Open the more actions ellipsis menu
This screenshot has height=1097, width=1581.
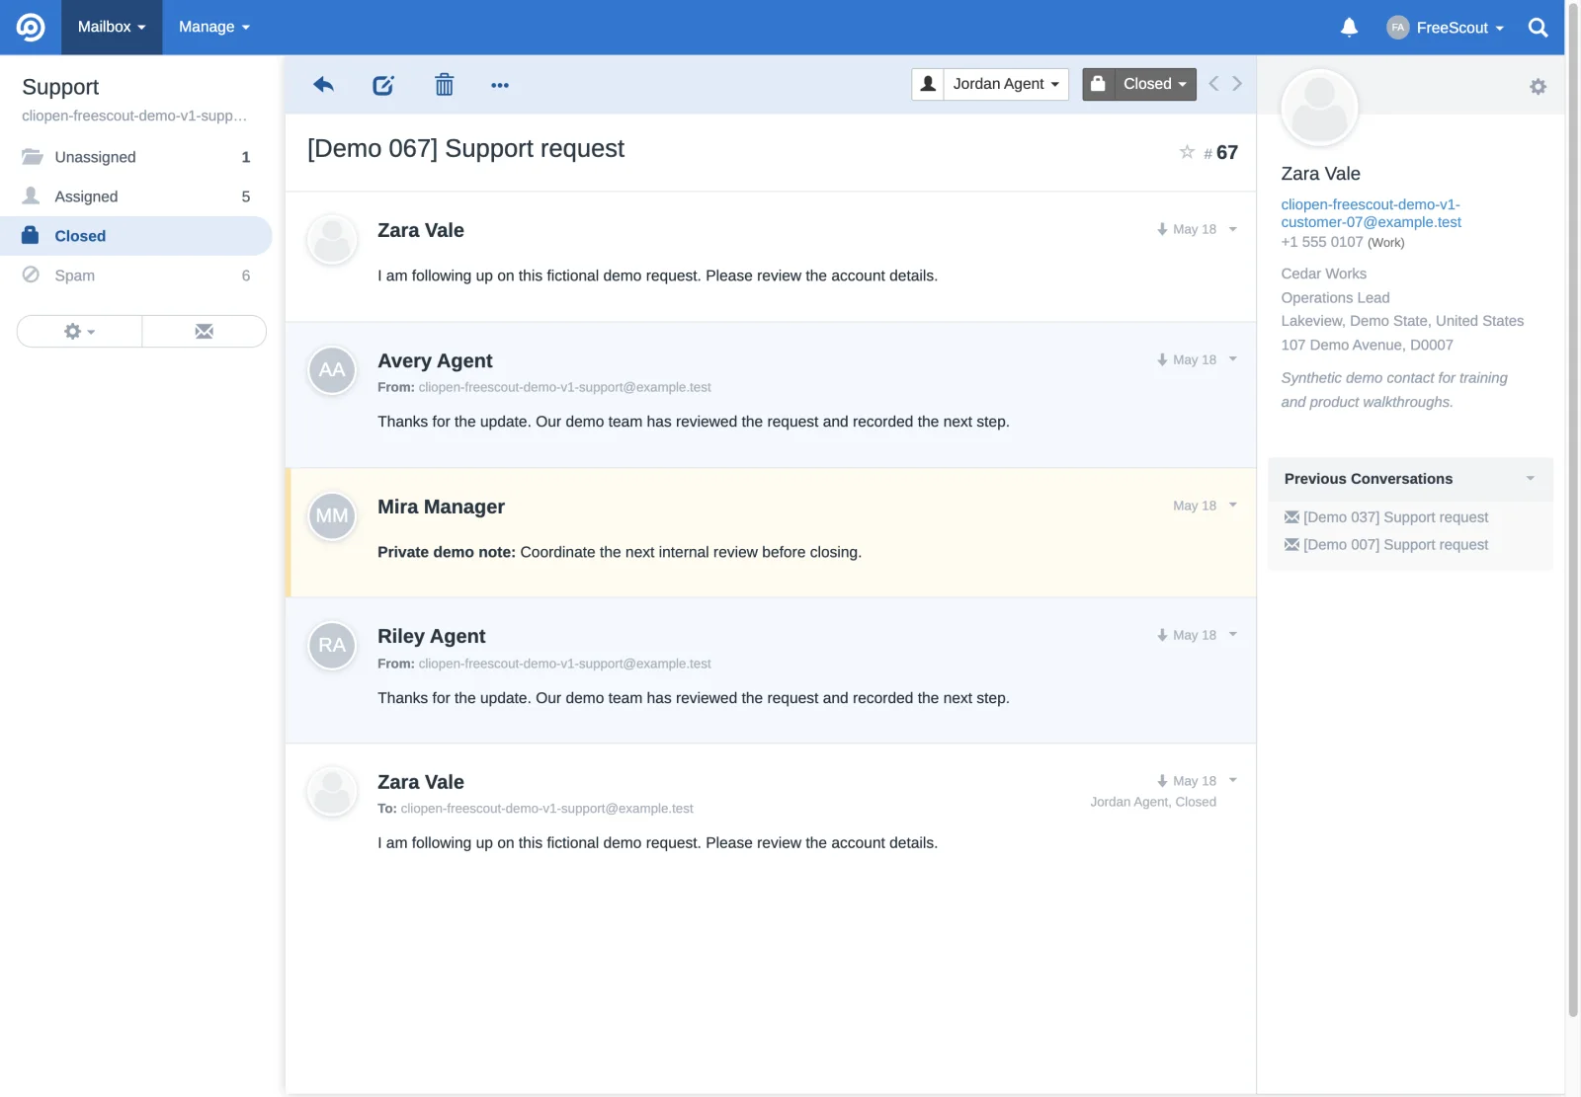tap(500, 86)
